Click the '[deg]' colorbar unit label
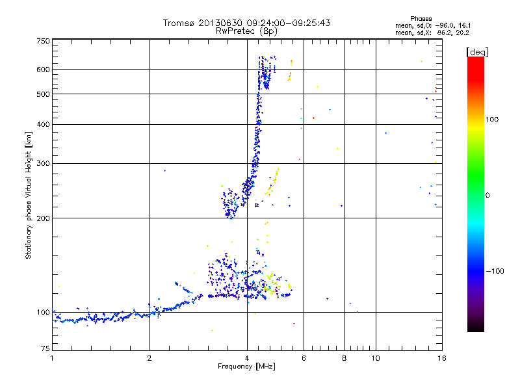 click(x=477, y=52)
